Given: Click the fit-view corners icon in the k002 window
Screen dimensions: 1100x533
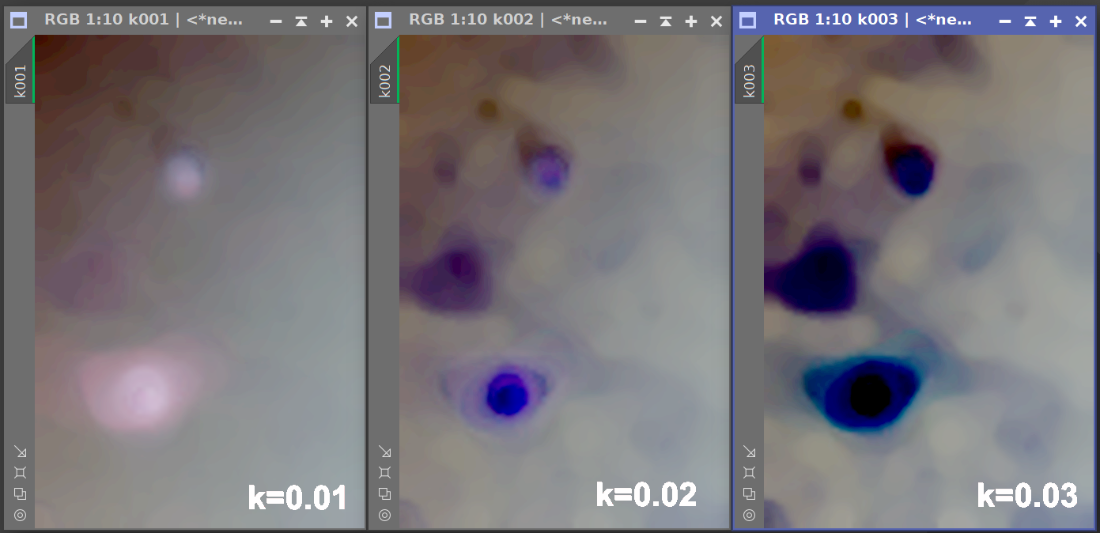Looking at the screenshot, I should 384,472.
